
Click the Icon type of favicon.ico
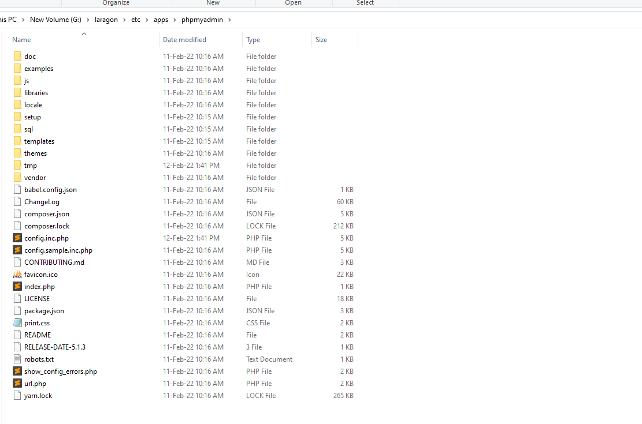click(x=253, y=275)
